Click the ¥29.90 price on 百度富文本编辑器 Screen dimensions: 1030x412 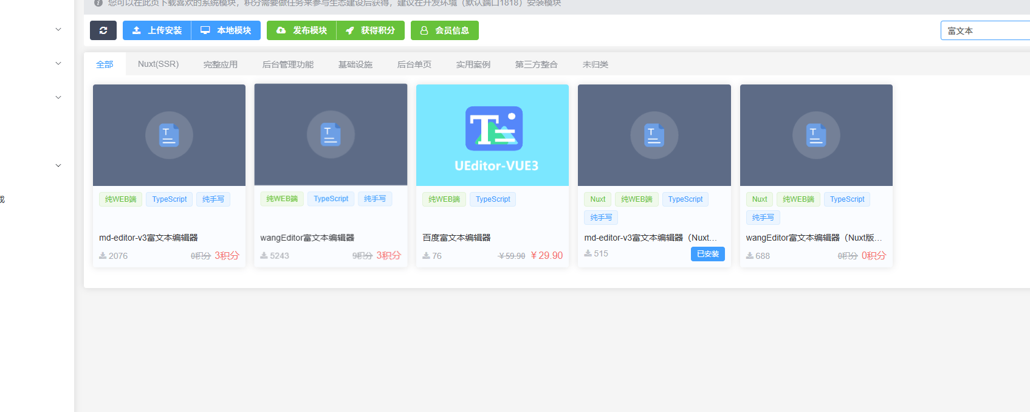coord(547,256)
